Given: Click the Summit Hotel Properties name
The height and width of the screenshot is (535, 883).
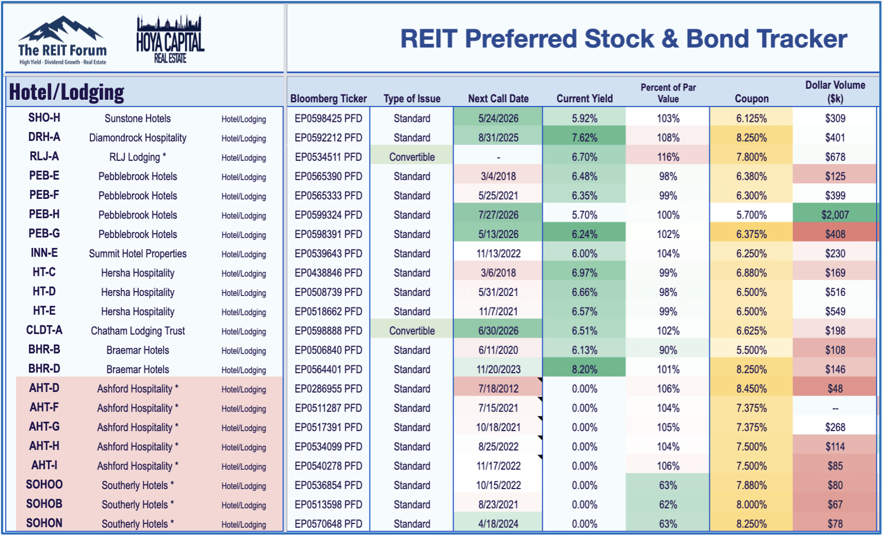Looking at the screenshot, I should coord(138,254).
